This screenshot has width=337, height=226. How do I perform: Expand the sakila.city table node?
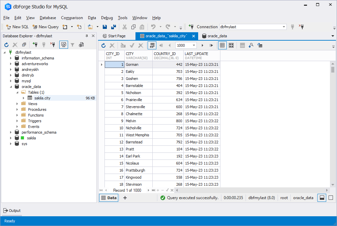pyautogui.click(x=24, y=98)
